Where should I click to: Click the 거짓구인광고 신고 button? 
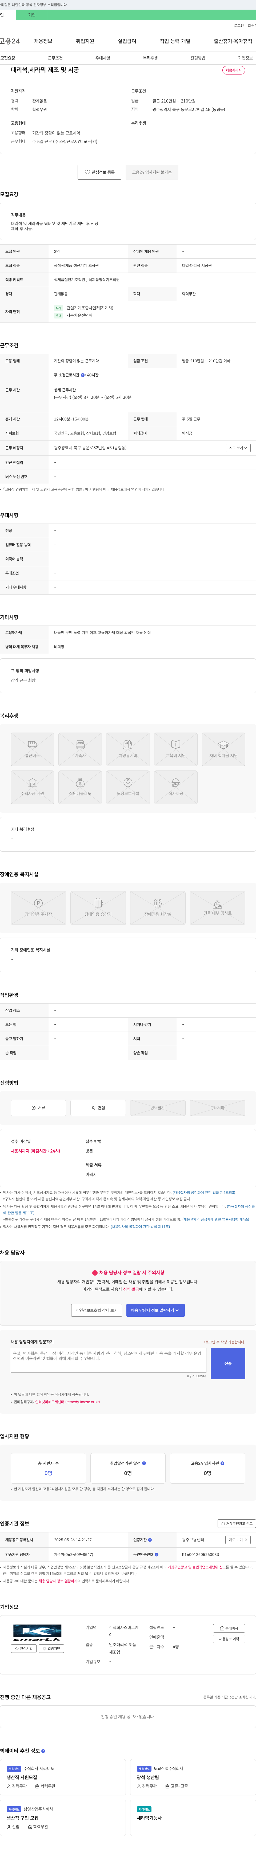pos(237,1524)
